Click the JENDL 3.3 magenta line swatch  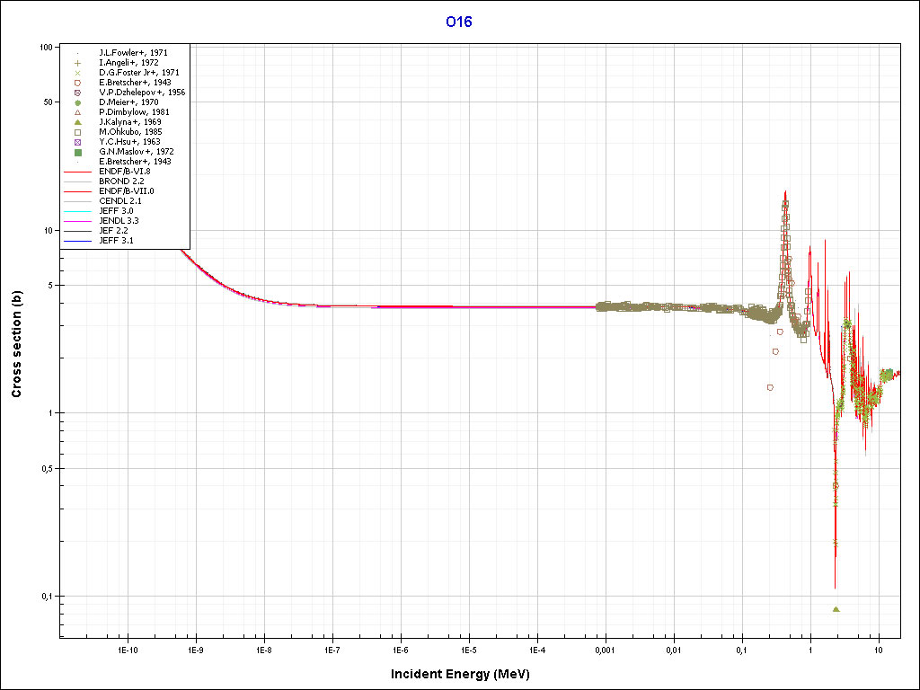[x=78, y=221]
